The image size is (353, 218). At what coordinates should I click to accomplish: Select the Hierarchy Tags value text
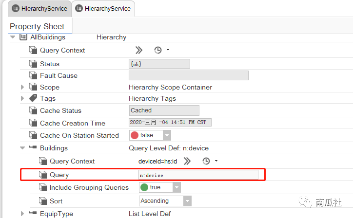click(153, 98)
